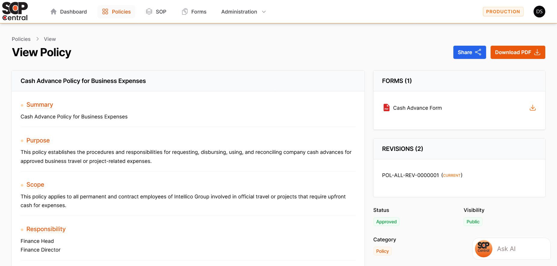The width and height of the screenshot is (557, 266).
Task: Open the Dashboard tab
Action: 73,12
